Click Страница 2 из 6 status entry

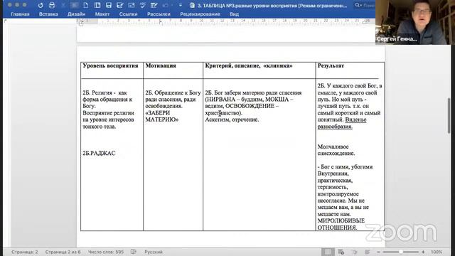click(x=63, y=252)
